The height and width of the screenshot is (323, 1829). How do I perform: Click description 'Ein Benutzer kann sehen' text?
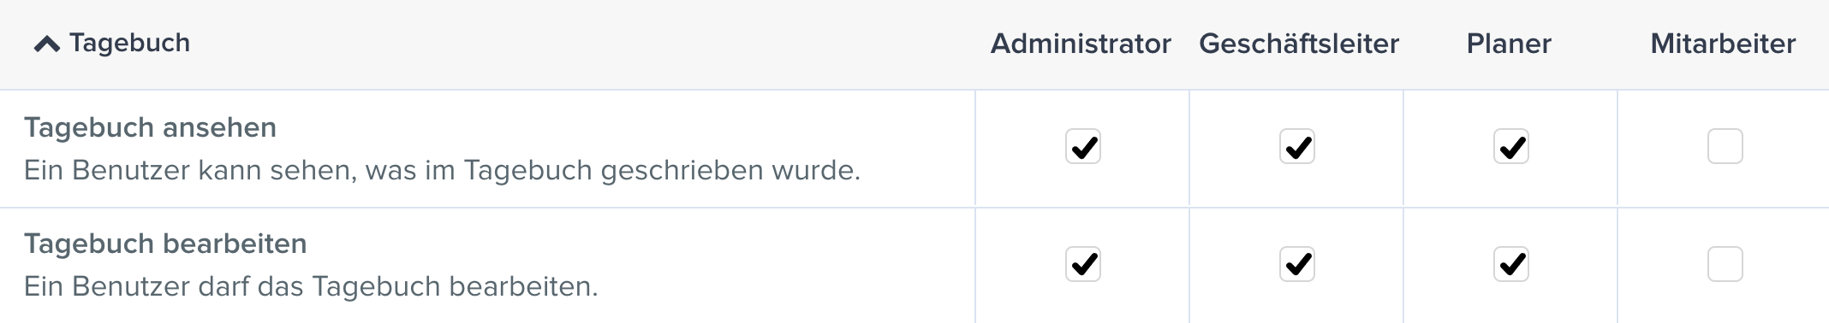point(442,170)
